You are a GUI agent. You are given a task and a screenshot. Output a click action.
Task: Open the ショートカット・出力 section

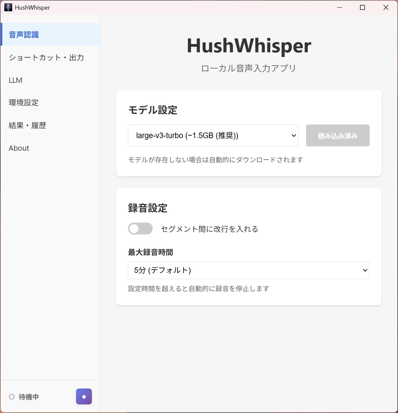click(x=46, y=58)
